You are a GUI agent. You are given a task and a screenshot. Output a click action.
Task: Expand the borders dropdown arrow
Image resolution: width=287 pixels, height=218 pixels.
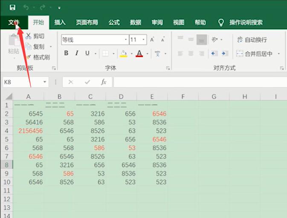pyautogui.click(x=113, y=54)
